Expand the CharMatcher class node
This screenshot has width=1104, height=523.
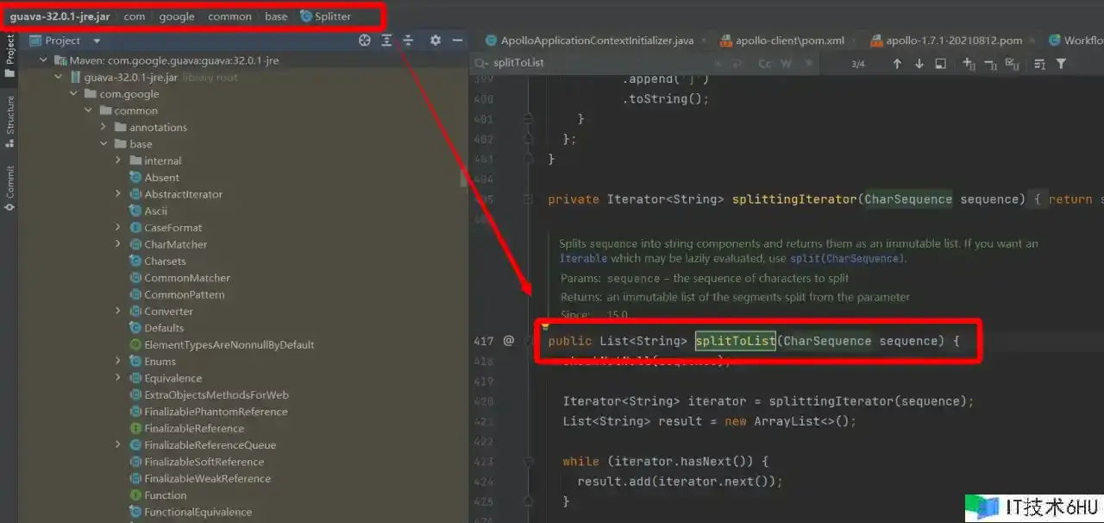coord(118,244)
